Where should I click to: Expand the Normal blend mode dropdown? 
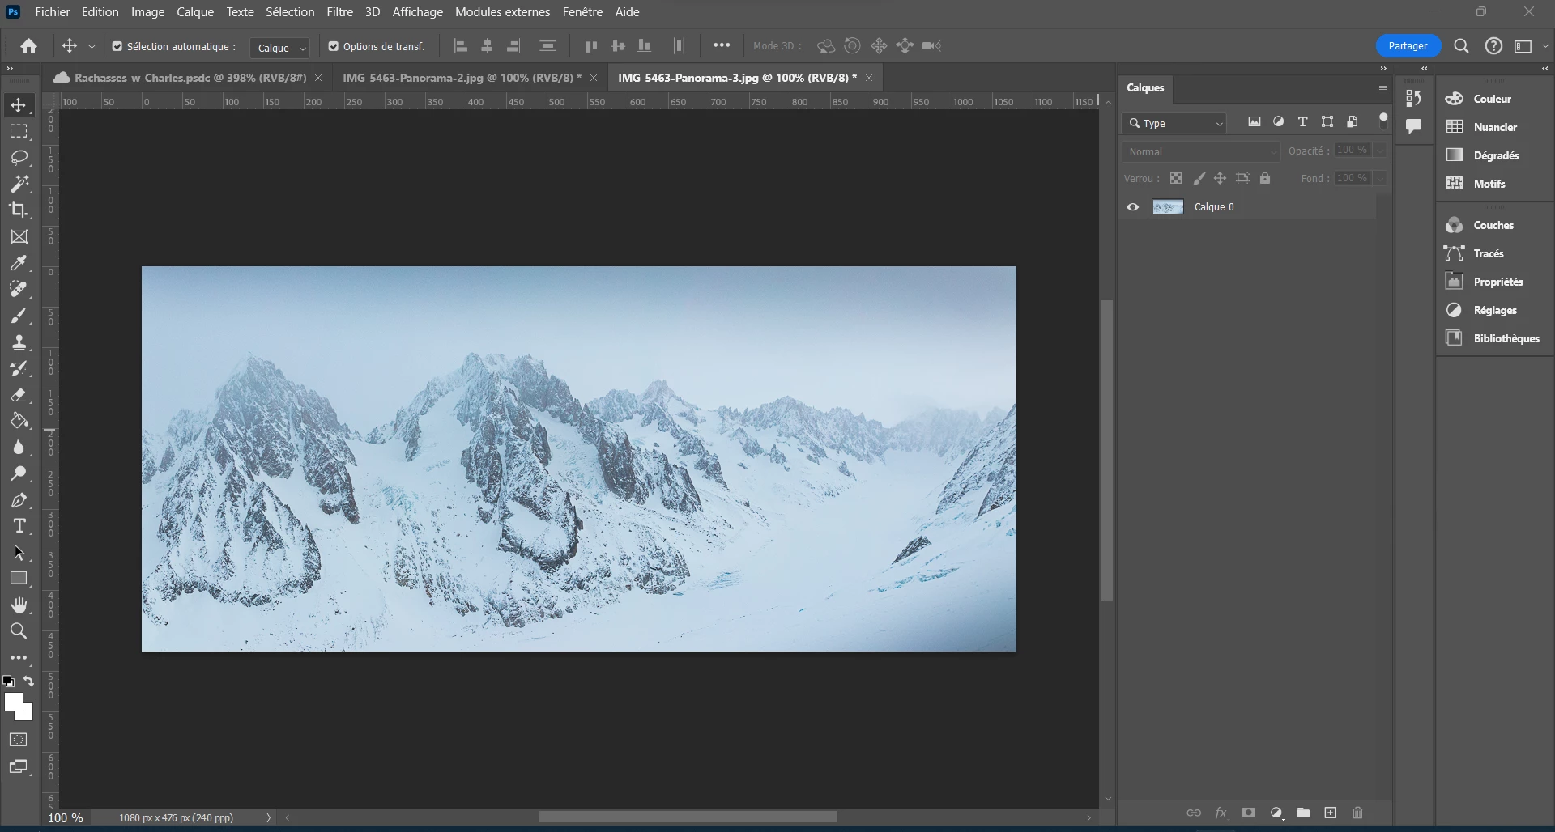pyautogui.click(x=1201, y=151)
